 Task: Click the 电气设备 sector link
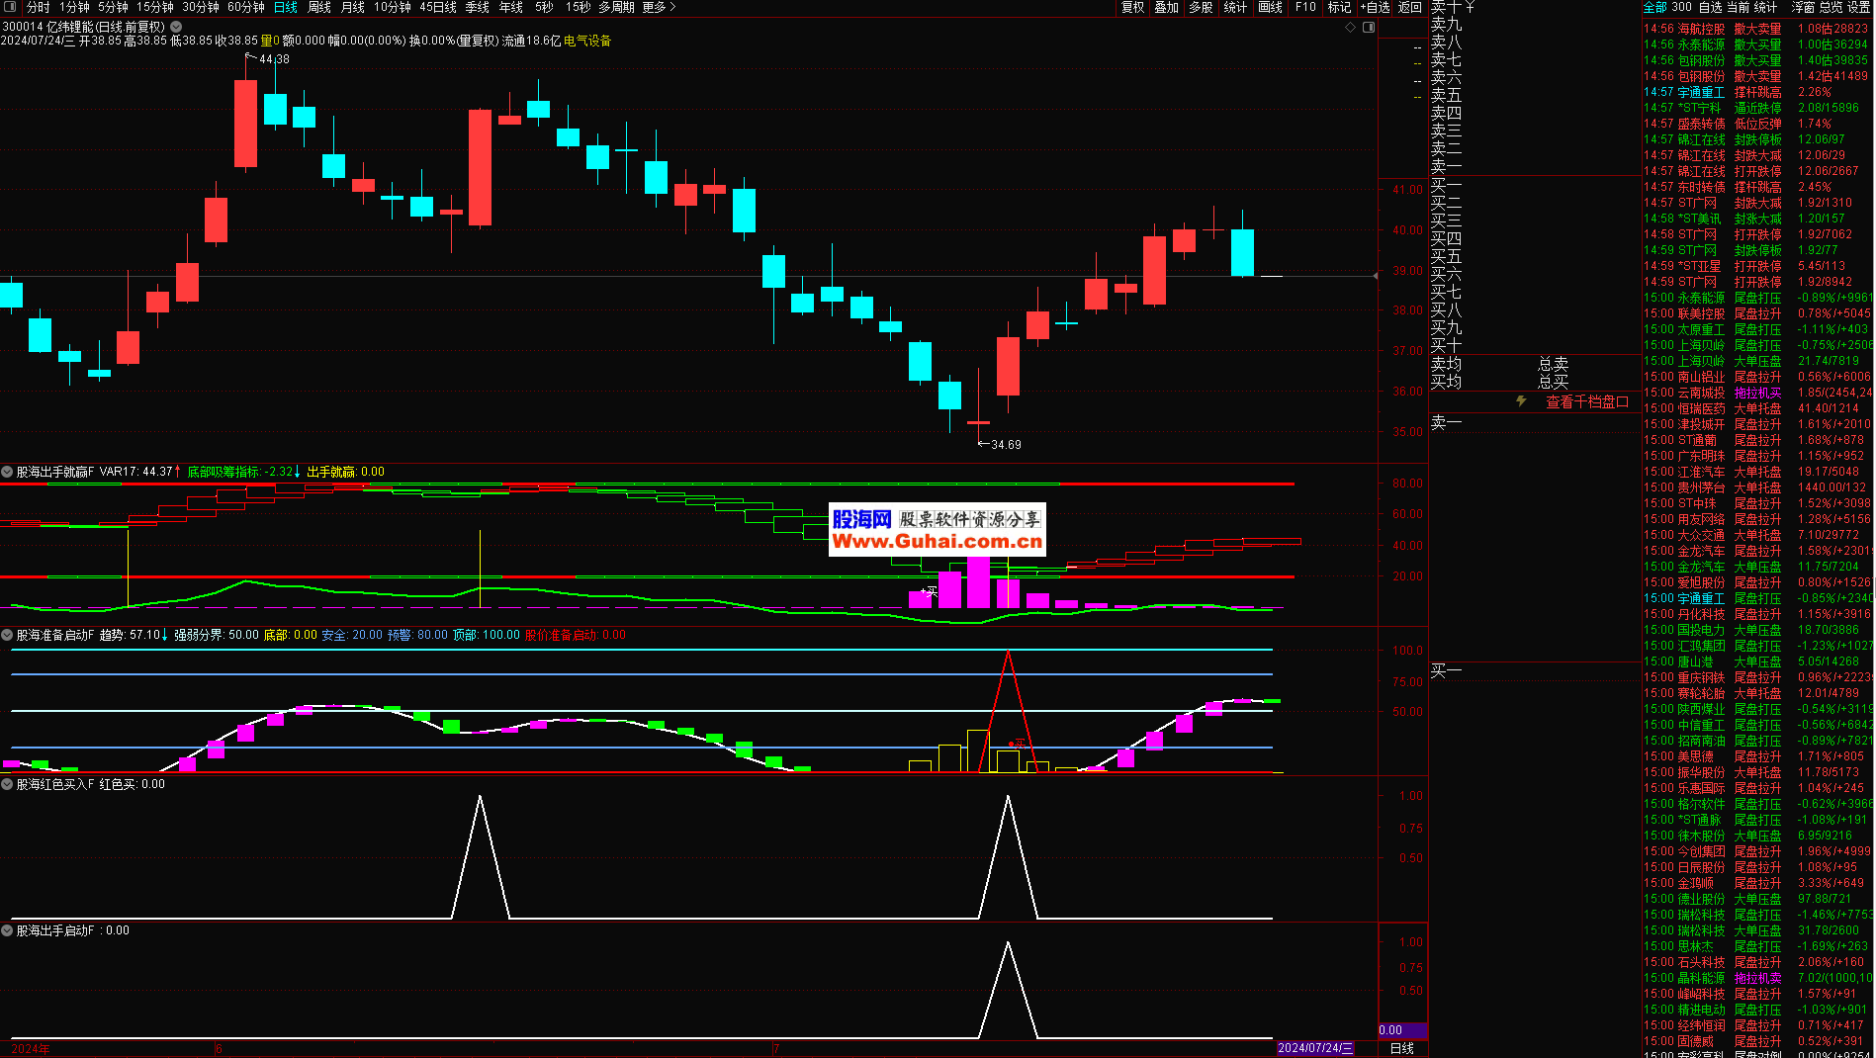(x=587, y=41)
